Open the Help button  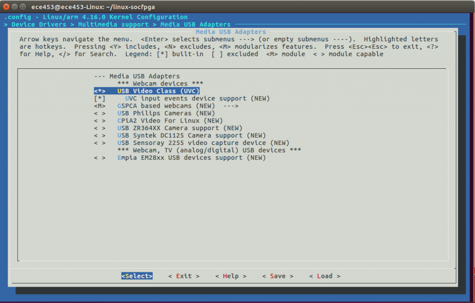point(231,276)
